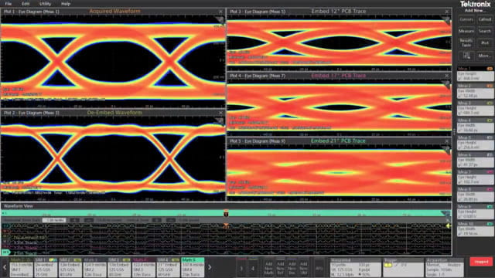Click the AFG button
The height and width of the screenshot is (278, 495).
point(319,268)
